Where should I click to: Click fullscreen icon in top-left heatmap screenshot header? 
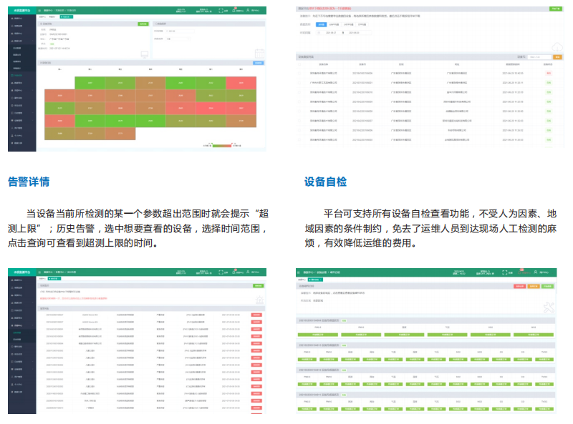tap(222, 11)
